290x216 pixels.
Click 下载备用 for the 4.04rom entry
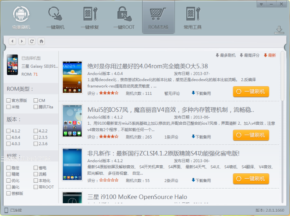tap(201, 93)
